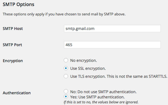Viewport: 168px width, 105px height.
Task: Click the 'These options only apply' description text
Action: point(64,14)
